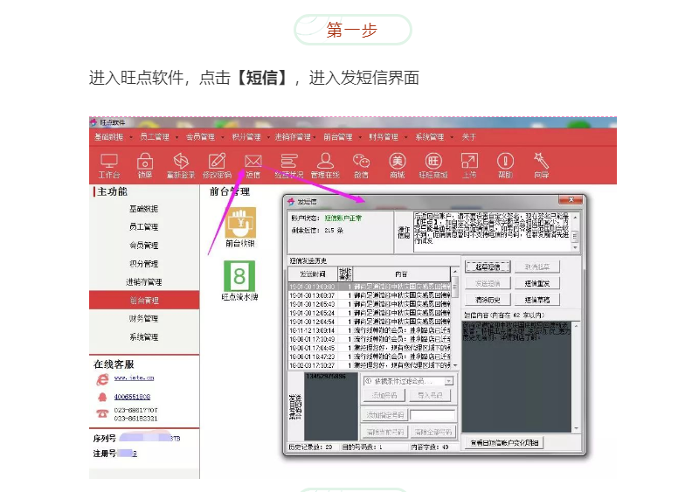Expand the arrow beside 财务管理 menu
The width and height of the screenshot is (699, 492).
[406, 137]
